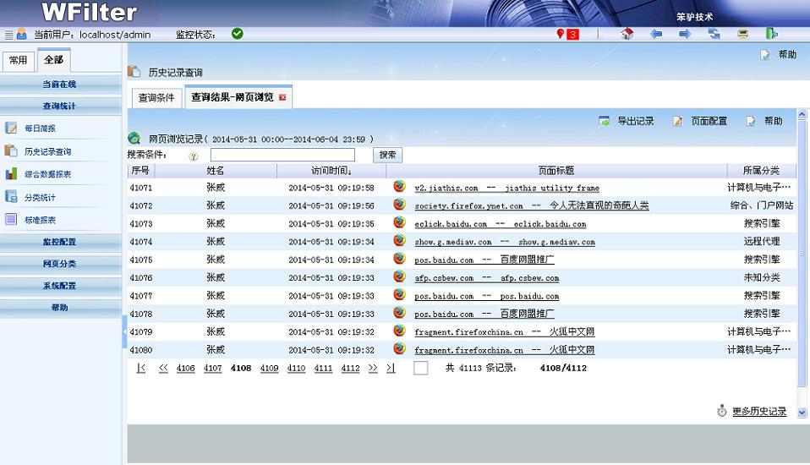Tick the checkbox next to pagination
This screenshot has height=465, width=810.
pos(420,368)
